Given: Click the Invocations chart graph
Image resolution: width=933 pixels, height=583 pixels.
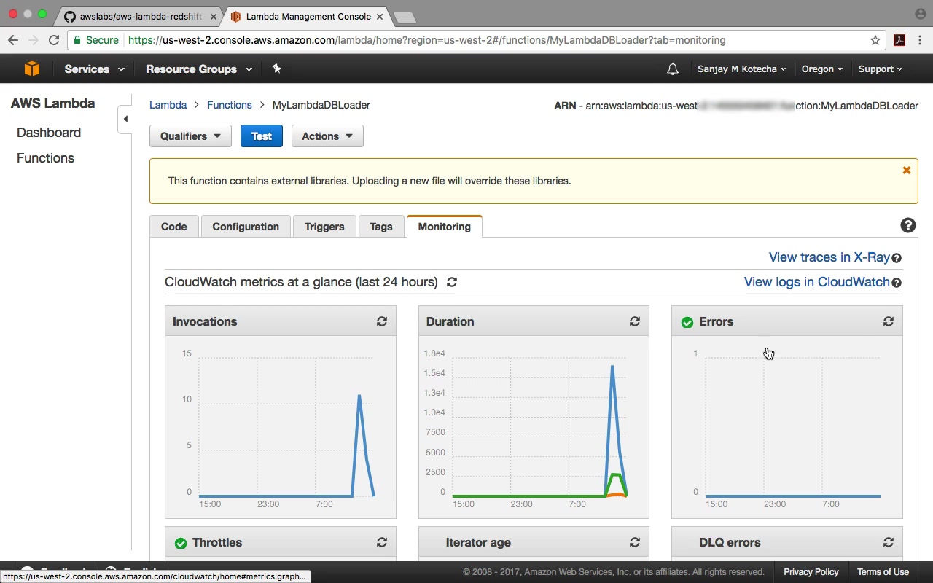Looking at the screenshot, I should click(x=286, y=426).
